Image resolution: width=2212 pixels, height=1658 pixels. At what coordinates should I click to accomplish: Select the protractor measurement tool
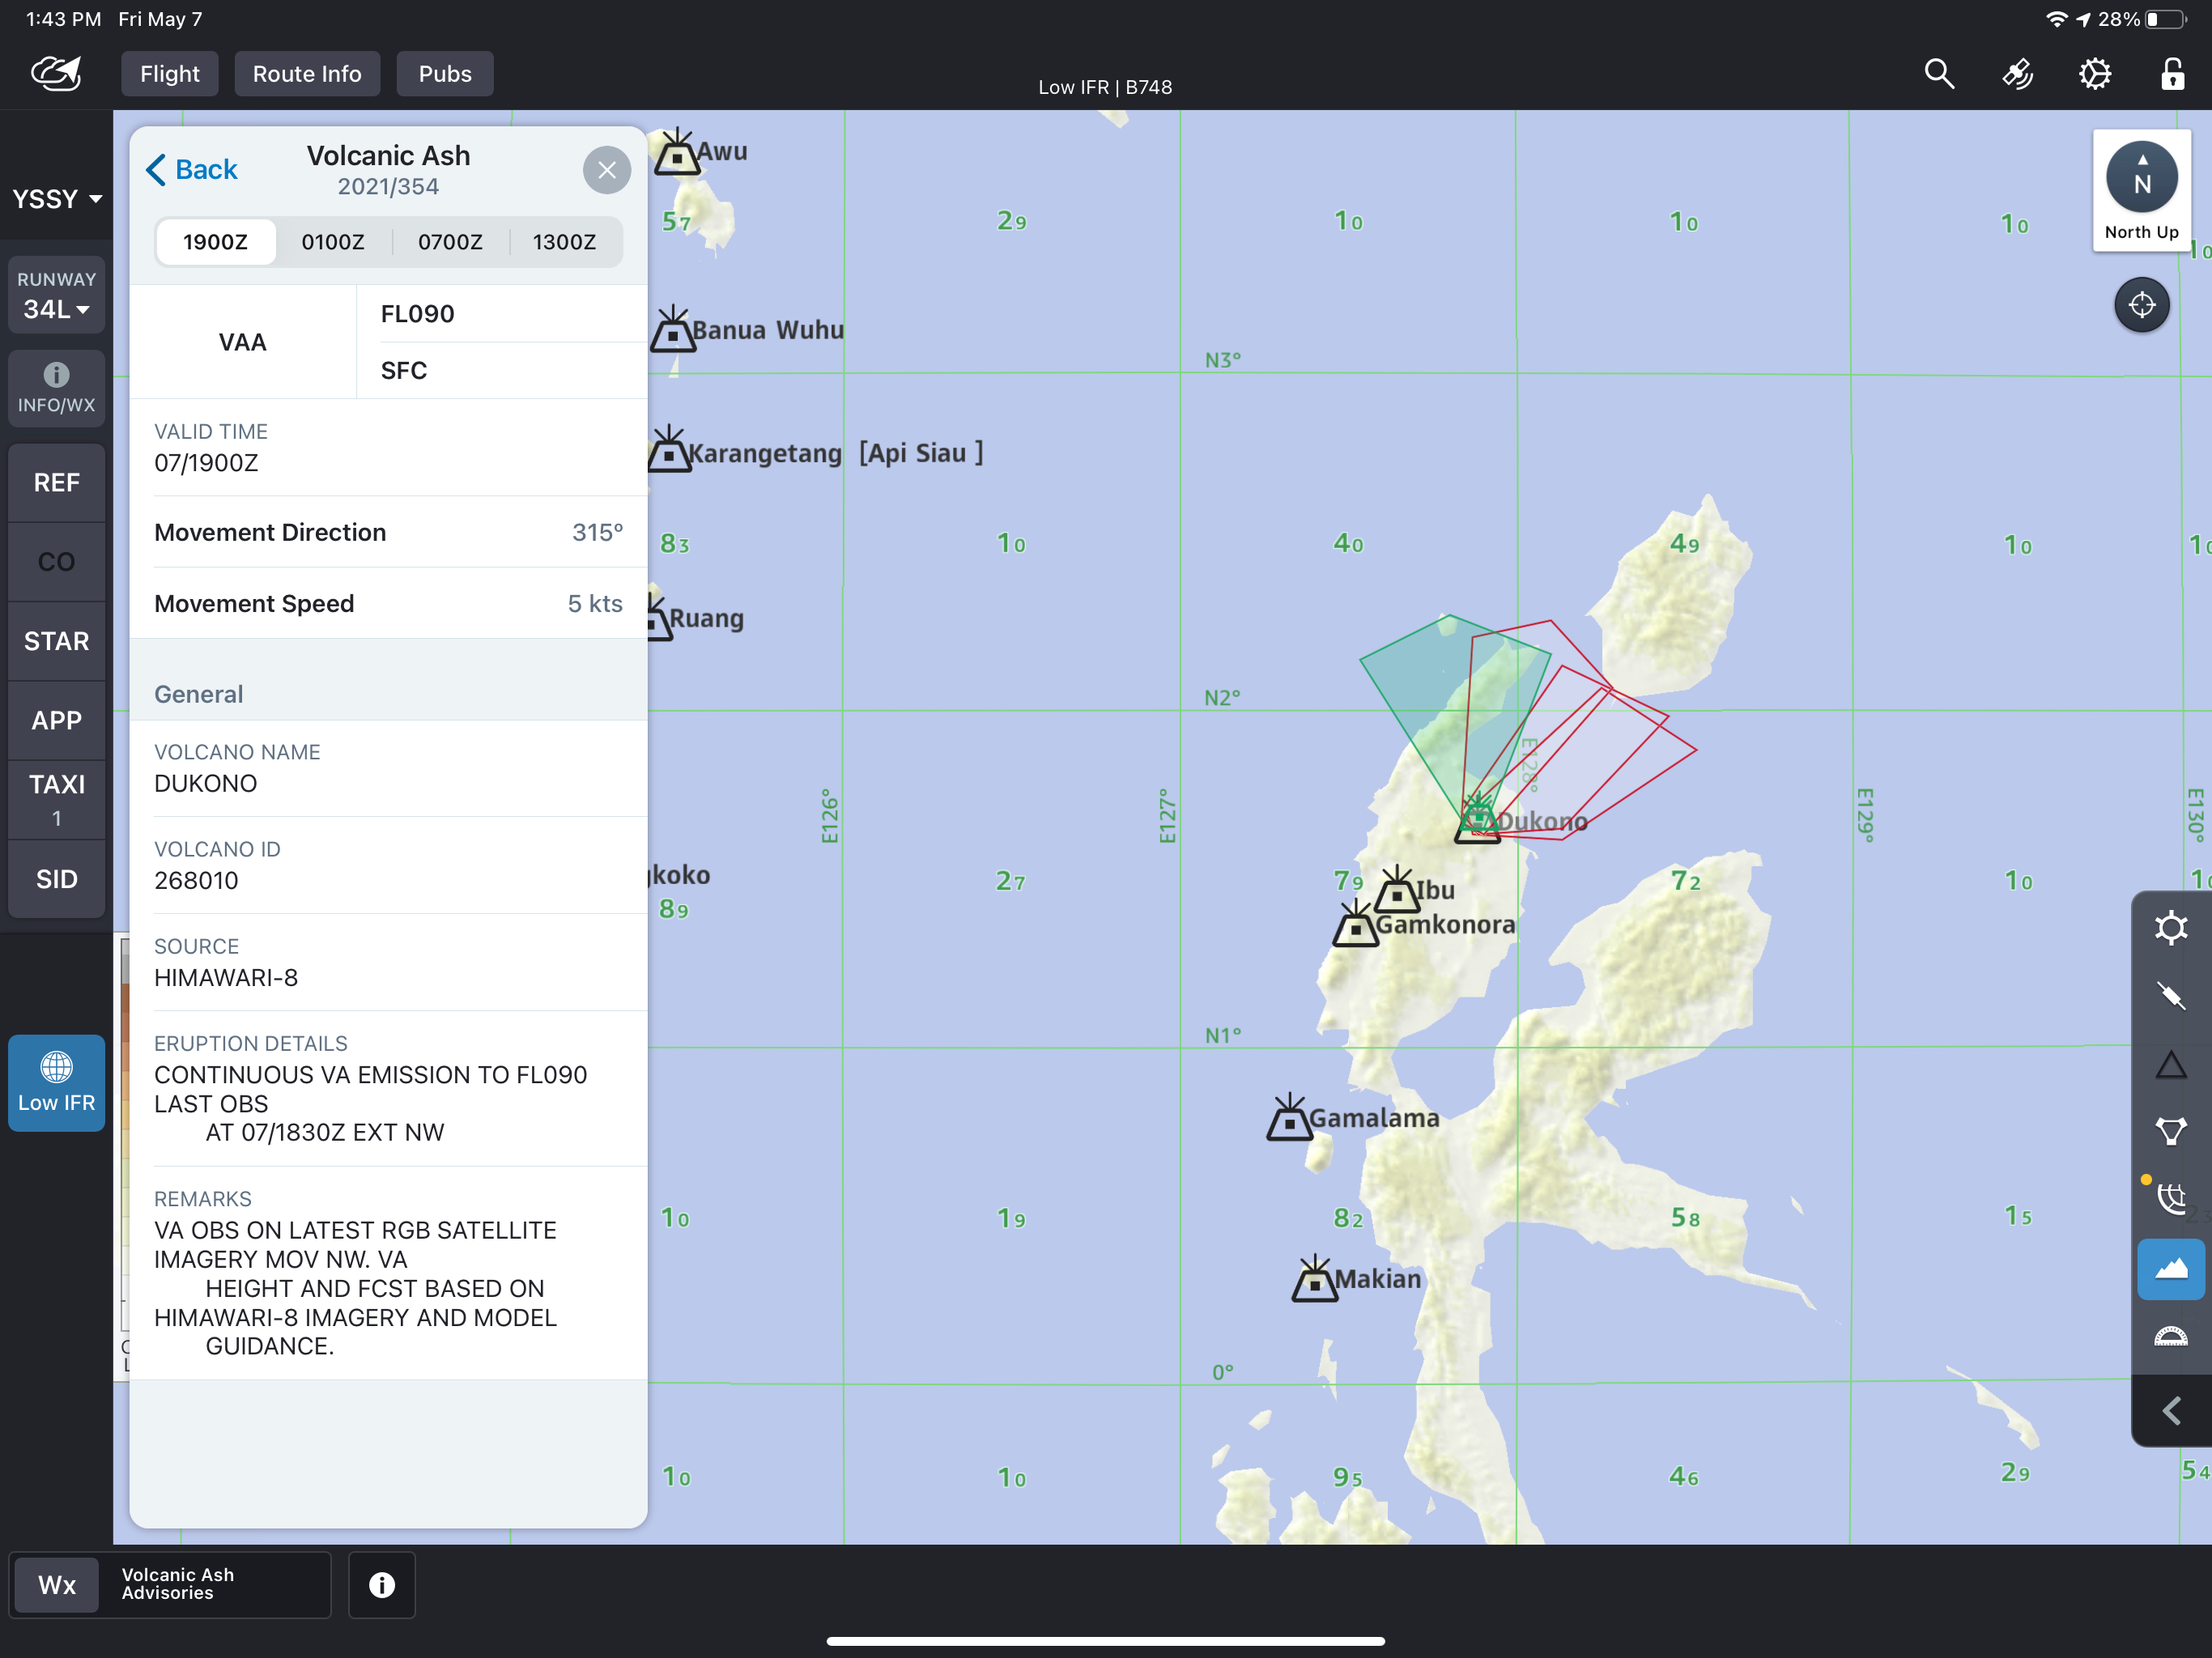pyautogui.click(x=2170, y=1336)
